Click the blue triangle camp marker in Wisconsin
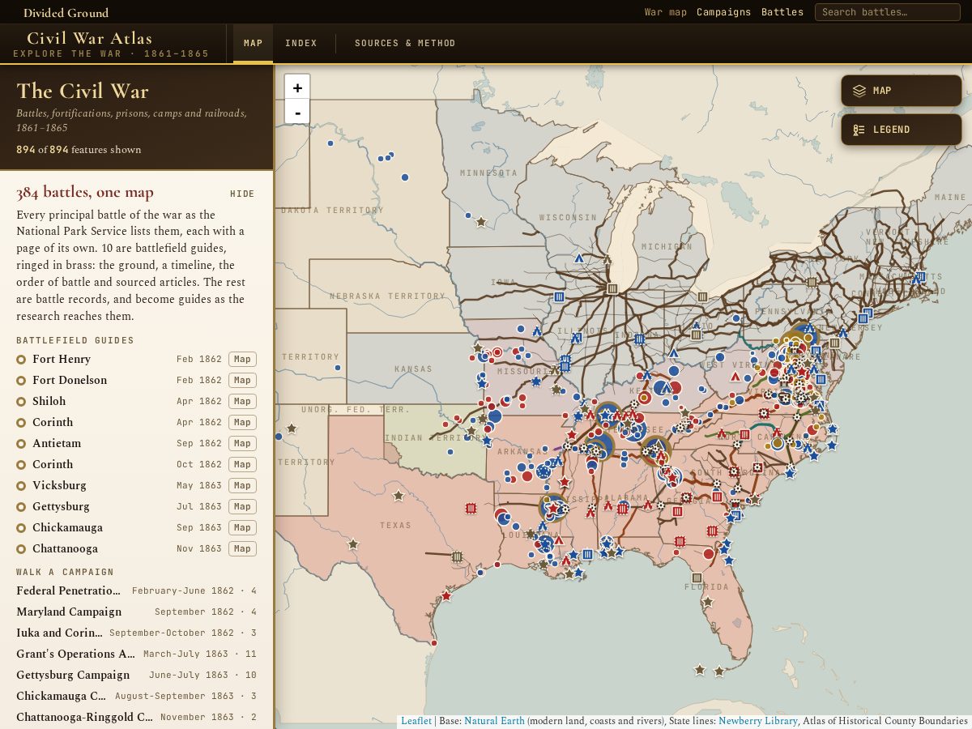Image resolution: width=972 pixels, height=729 pixels. point(579,258)
